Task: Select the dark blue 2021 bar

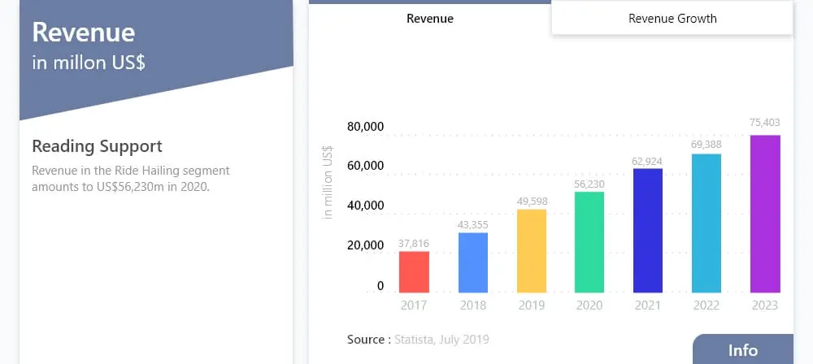Action: [648, 230]
